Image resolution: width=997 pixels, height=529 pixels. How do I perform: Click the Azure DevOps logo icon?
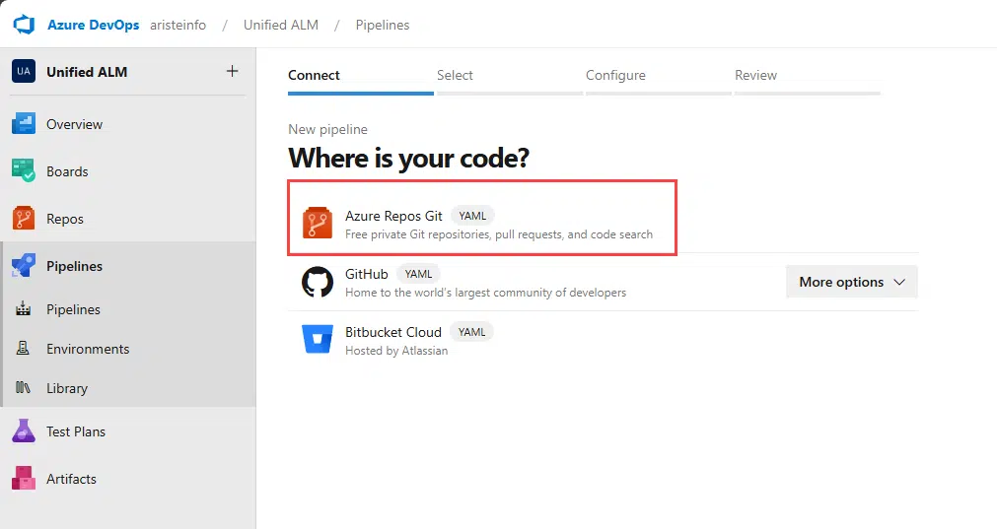click(25, 25)
